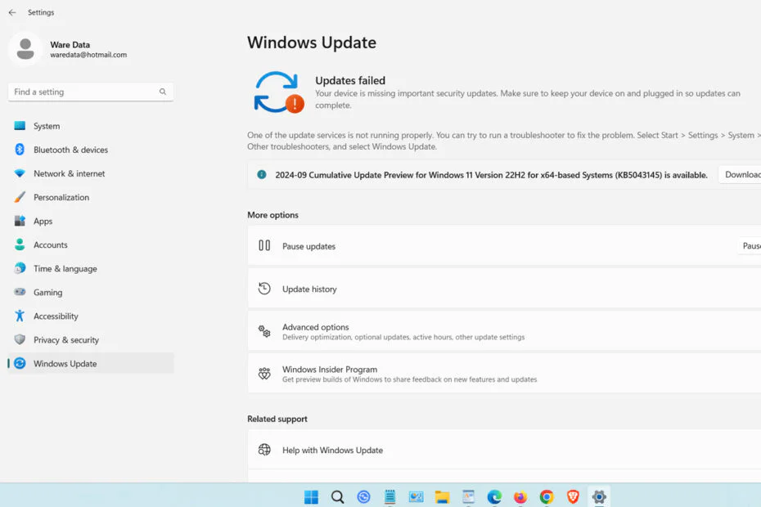Open the Windows Start menu
This screenshot has width=761, height=507.
pyautogui.click(x=311, y=497)
